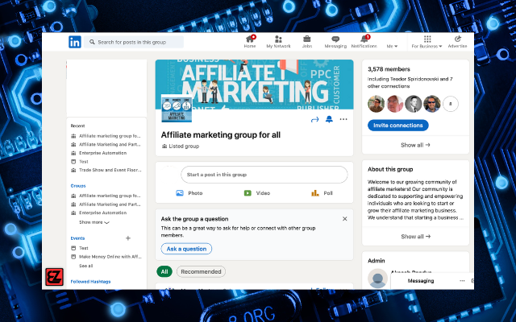
Task: Click the members count heading 3,578 members
Action: click(x=389, y=69)
